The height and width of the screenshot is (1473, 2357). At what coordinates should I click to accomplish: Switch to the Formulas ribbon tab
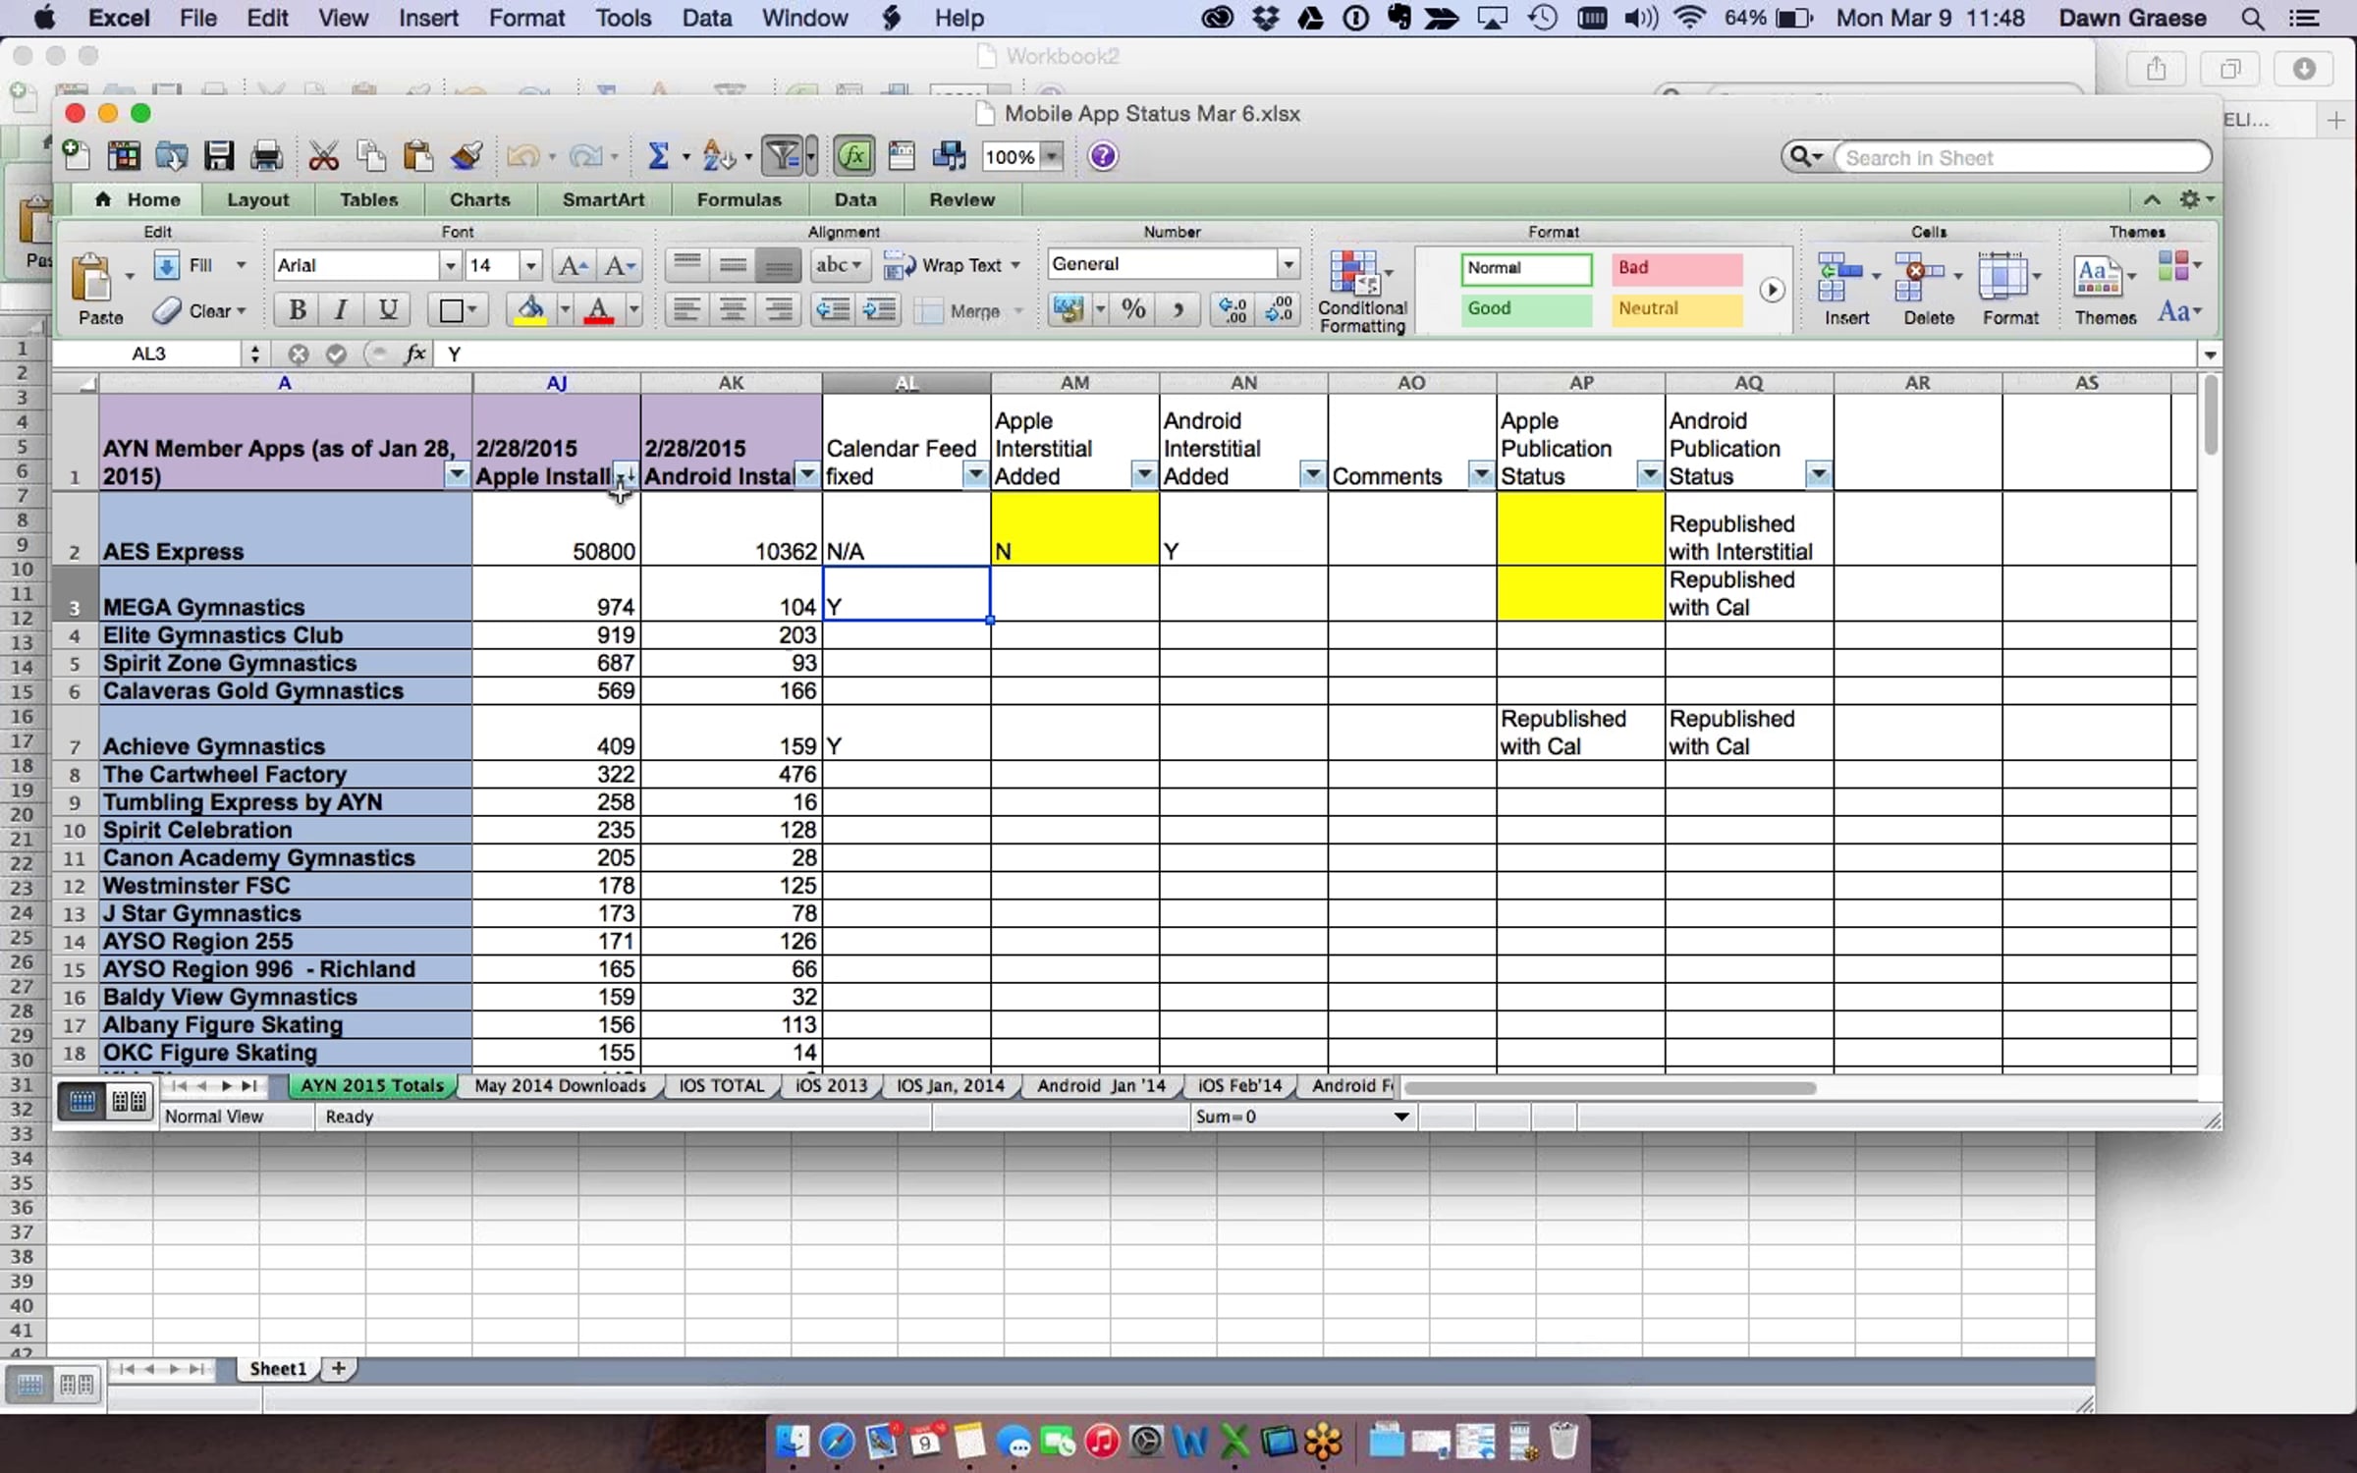coord(739,199)
